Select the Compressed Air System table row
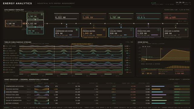 97,86
